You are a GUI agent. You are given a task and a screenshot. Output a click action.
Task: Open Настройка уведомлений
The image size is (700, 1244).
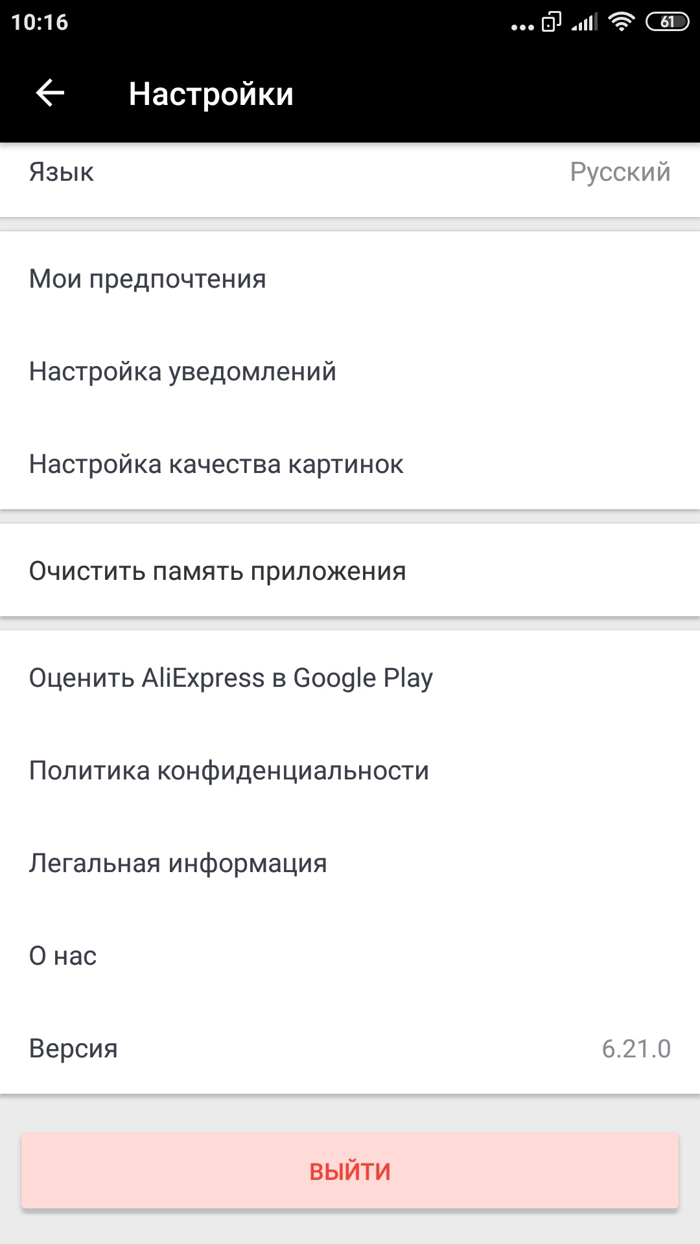coord(350,372)
